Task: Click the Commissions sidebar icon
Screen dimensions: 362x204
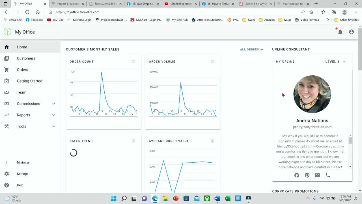Action: 7,104
